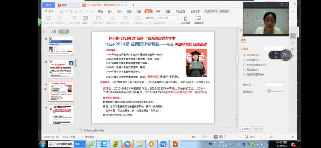Expand the 颜色 color dropdown
This screenshot has width=321, height=148.
pyautogui.click(x=275, y=85)
